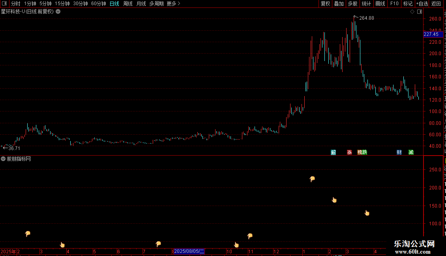Click the pointing hand signal below 200.0 level
The width and height of the screenshot is (446, 256).
click(334, 200)
